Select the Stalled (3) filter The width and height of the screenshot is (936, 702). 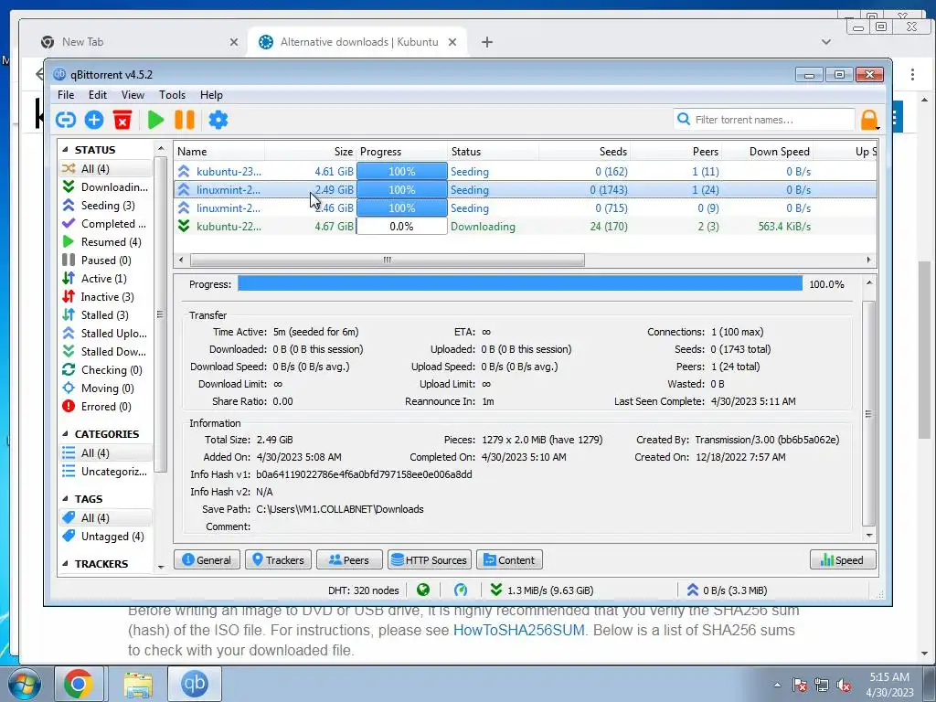tap(106, 315)
